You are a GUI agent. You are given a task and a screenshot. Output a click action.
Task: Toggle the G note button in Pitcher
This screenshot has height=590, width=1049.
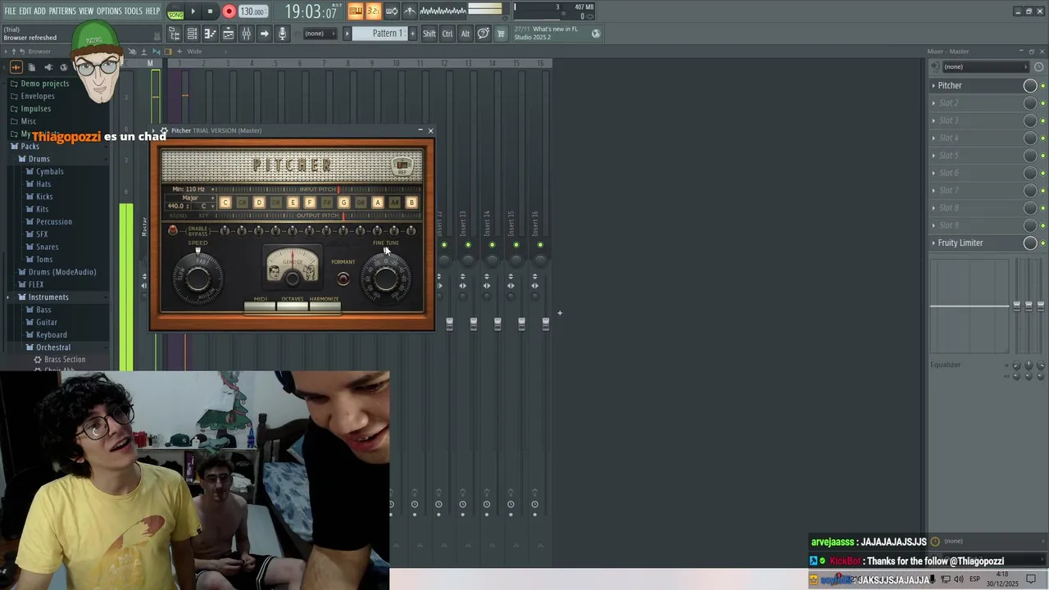pyautogui.click(x=344, y=202)
